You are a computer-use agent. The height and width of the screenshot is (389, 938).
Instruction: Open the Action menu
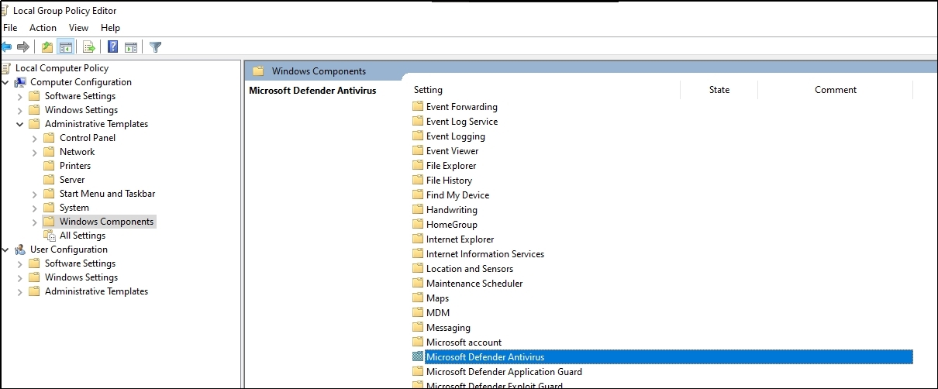pyautogui.click(x=43, y=28)
